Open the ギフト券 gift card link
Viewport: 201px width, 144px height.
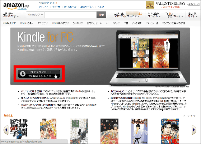pos(56,7)
